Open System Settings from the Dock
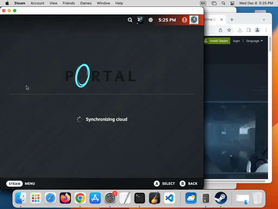 tap(110, 198)
